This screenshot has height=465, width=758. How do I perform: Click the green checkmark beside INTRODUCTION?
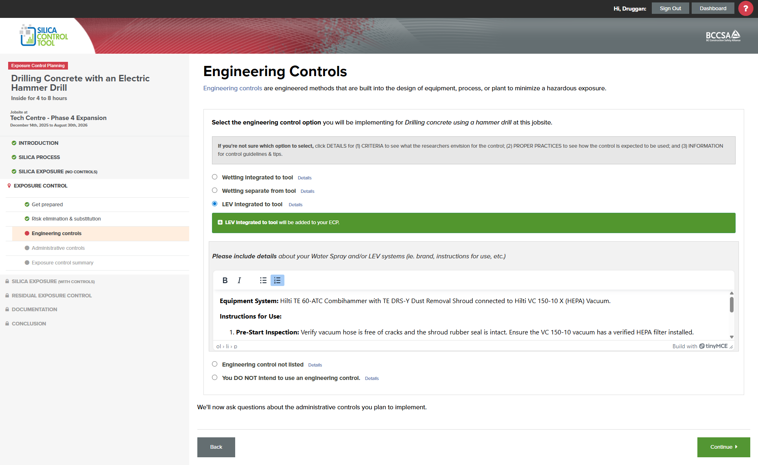(13, 143)
